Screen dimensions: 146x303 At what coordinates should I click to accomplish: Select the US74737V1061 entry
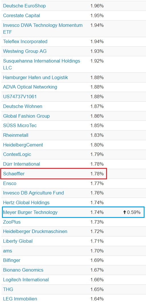20,97
